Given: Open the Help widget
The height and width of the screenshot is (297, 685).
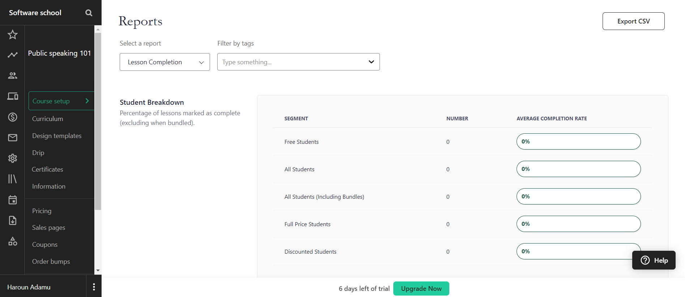Looking at the screenshot, I should point(654,260).
